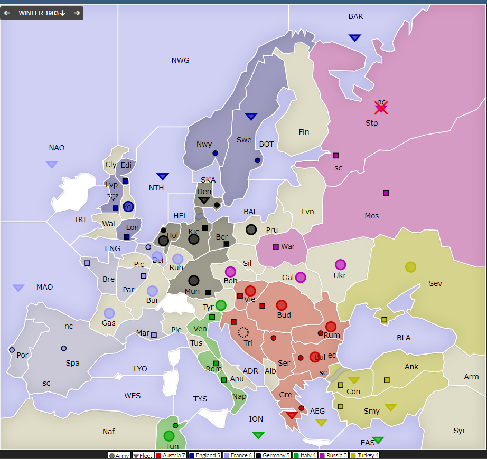Click the Fin territory label
The image size is (487, 459).
point(304,132)
